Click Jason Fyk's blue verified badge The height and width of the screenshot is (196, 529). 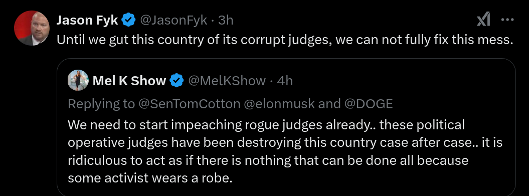coord(128,21)
